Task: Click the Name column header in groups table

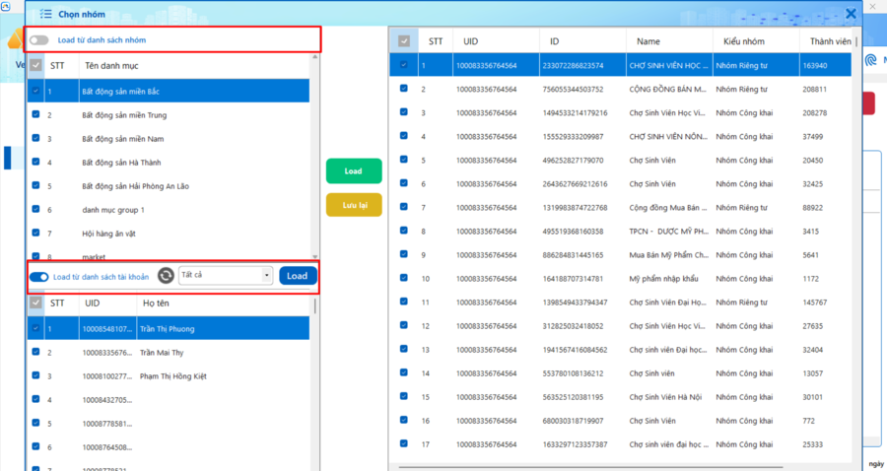Action: click(x=648, y=41)
